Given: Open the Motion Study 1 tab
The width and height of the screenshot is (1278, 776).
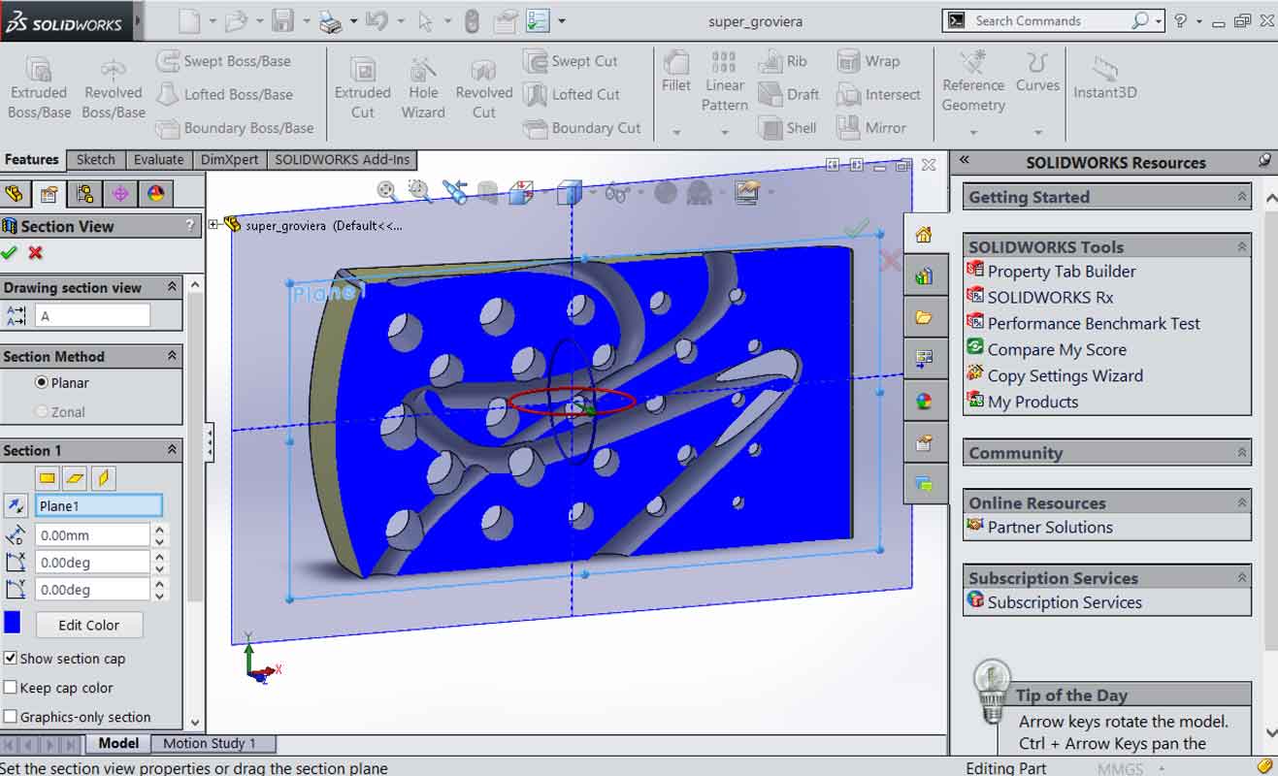Looking at the screenshot, I should (210, 744).
